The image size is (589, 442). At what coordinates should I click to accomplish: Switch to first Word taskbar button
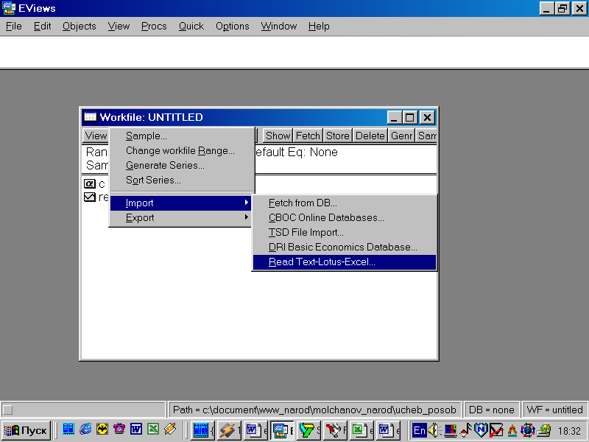pyautogui.click(x=255, y=430)
